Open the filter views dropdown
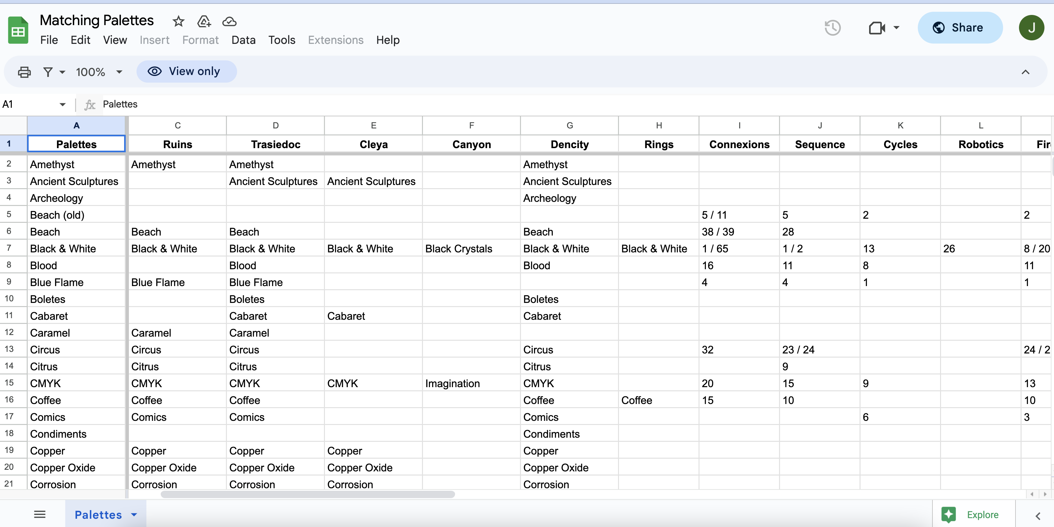The width and height of the screenshot is (1054, 527). (62, 72)
